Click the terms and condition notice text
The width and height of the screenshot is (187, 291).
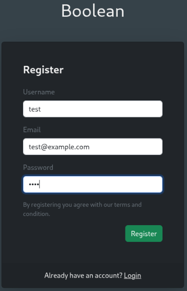point(82,209)
